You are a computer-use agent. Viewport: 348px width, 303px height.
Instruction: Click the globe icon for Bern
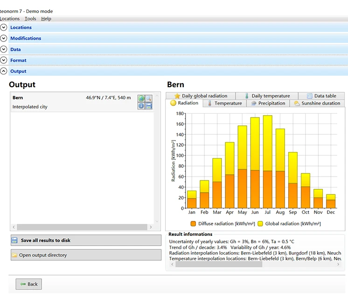point(141,98)
